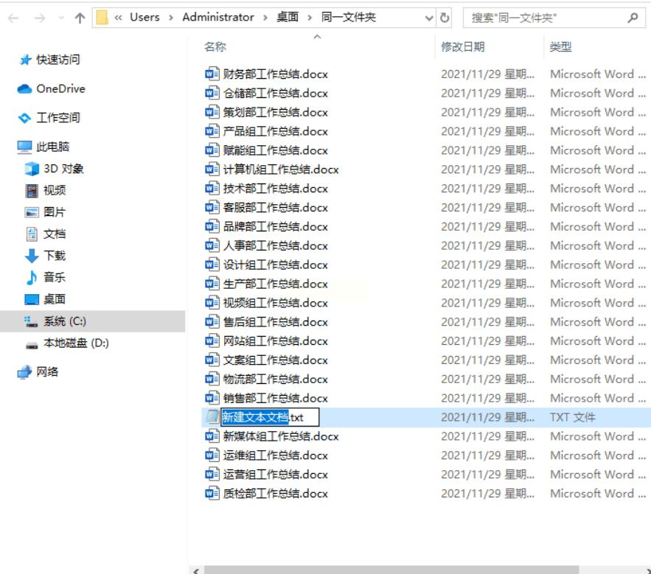The image size is (651, 574).
Task: Select file 客服部工作总结.docx
Action: (275, 208)
